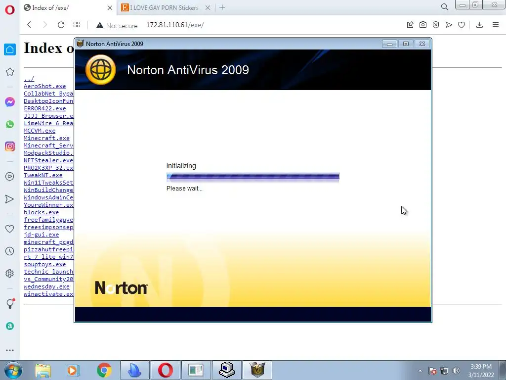Open the souptoys.exe link

(x=44, y=265)
